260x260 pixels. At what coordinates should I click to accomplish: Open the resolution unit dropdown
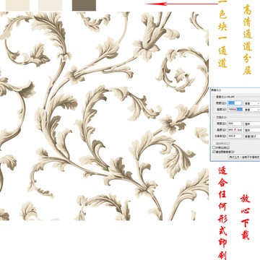coord(252,136)
